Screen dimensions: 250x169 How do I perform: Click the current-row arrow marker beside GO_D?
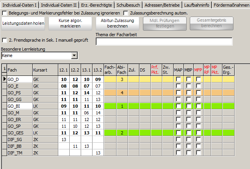coord(4,79)
